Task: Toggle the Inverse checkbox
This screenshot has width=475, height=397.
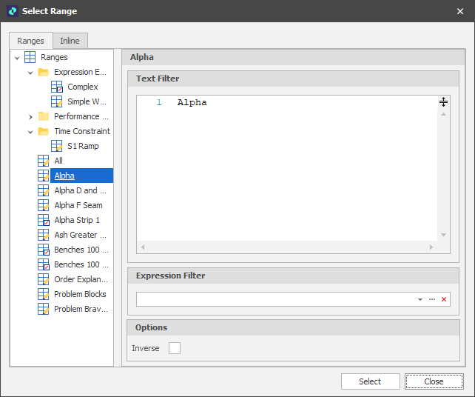Action: click(175, 348)
